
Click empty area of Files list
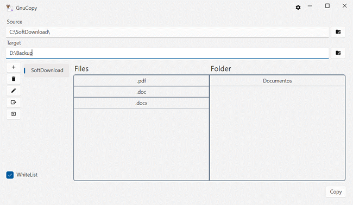tap(141, 144)
